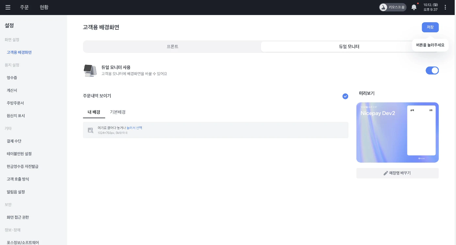Viewport: 456px width, 245px height.
Task: Open 결제 수단 in sidebar
Action: pyautogui.click(x=14, y=141)
